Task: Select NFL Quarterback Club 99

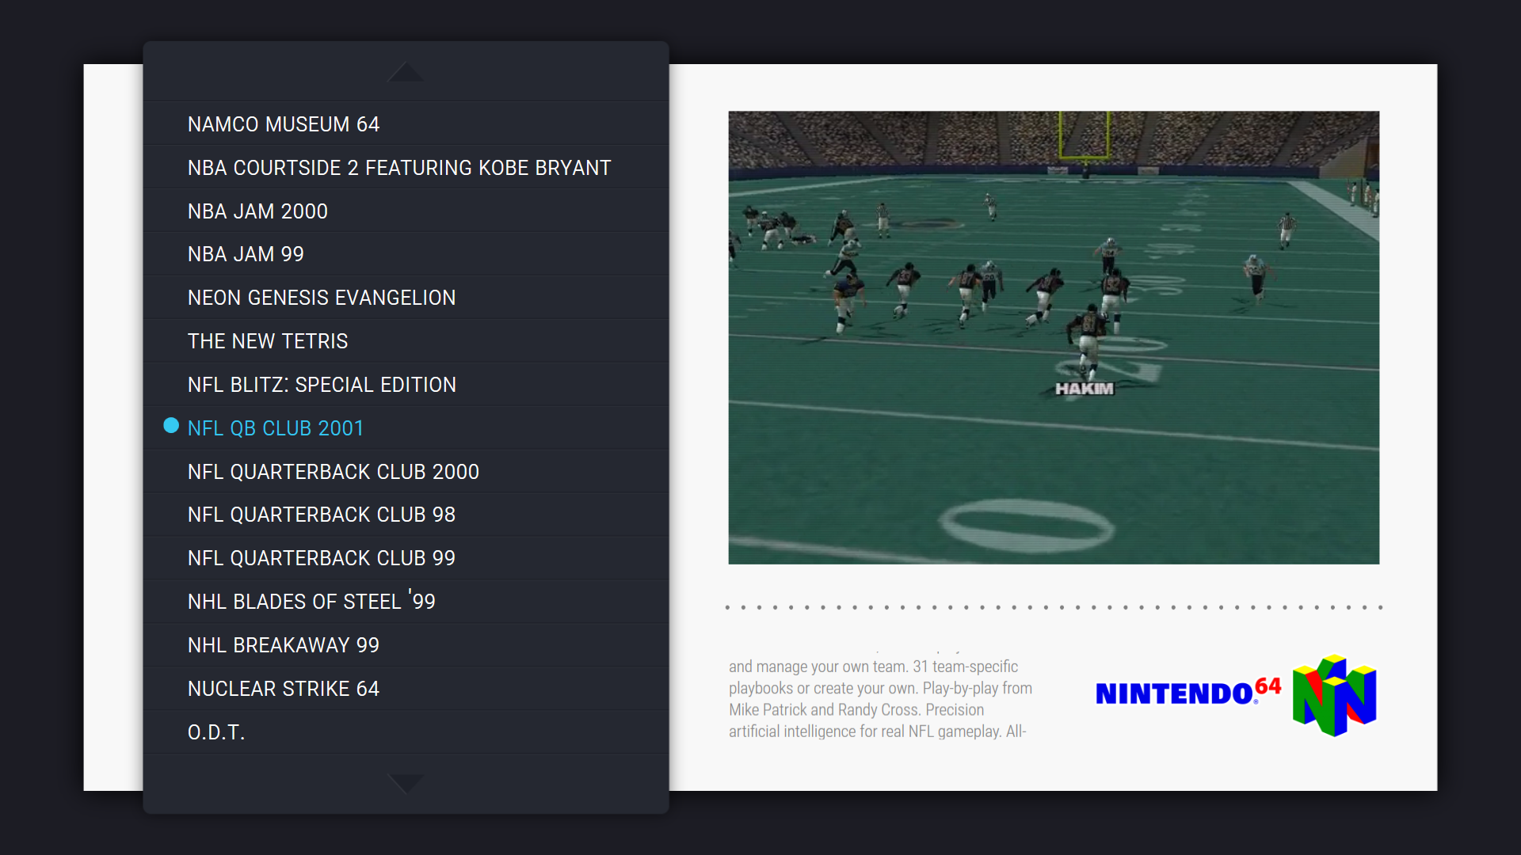Action: pos(406,558)
